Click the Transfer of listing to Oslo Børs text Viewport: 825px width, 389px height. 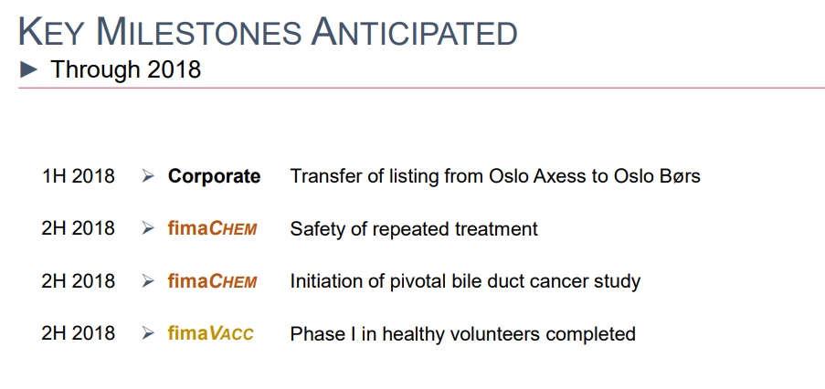click(495, 176)
